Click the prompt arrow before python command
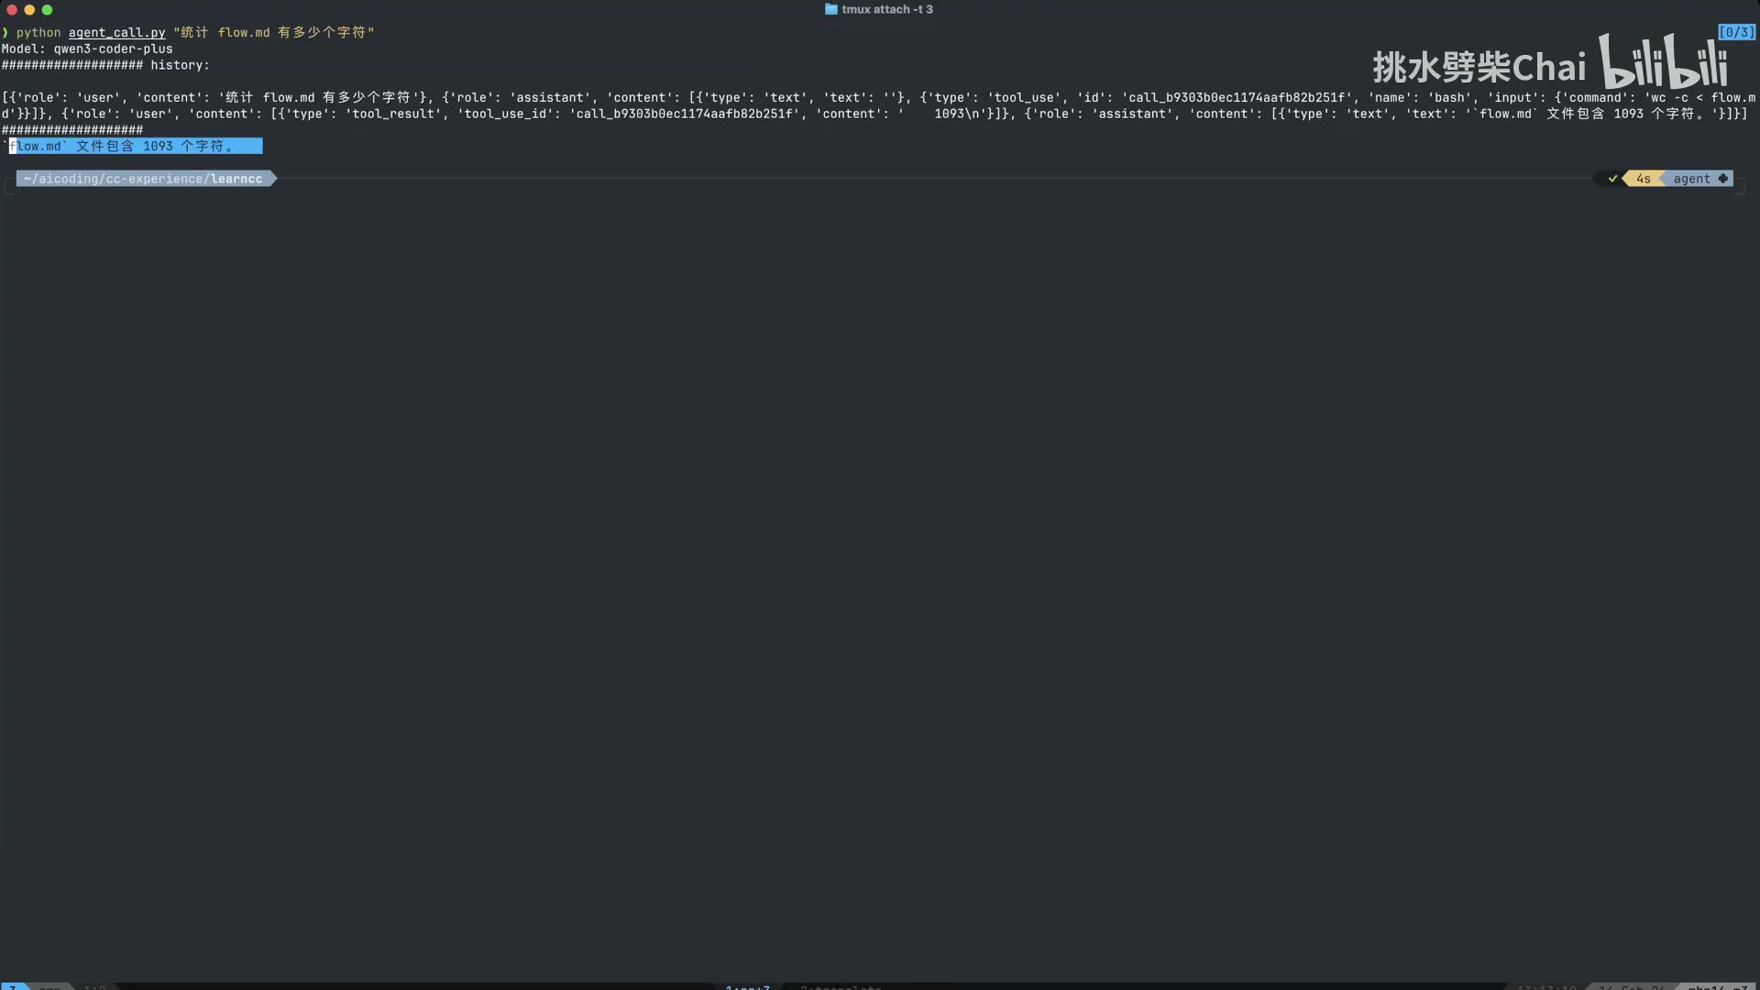The image size is (1760, 990). coord(5,32)
